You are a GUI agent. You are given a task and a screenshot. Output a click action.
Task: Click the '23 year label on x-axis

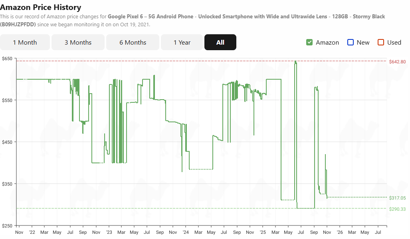point(109,232)
